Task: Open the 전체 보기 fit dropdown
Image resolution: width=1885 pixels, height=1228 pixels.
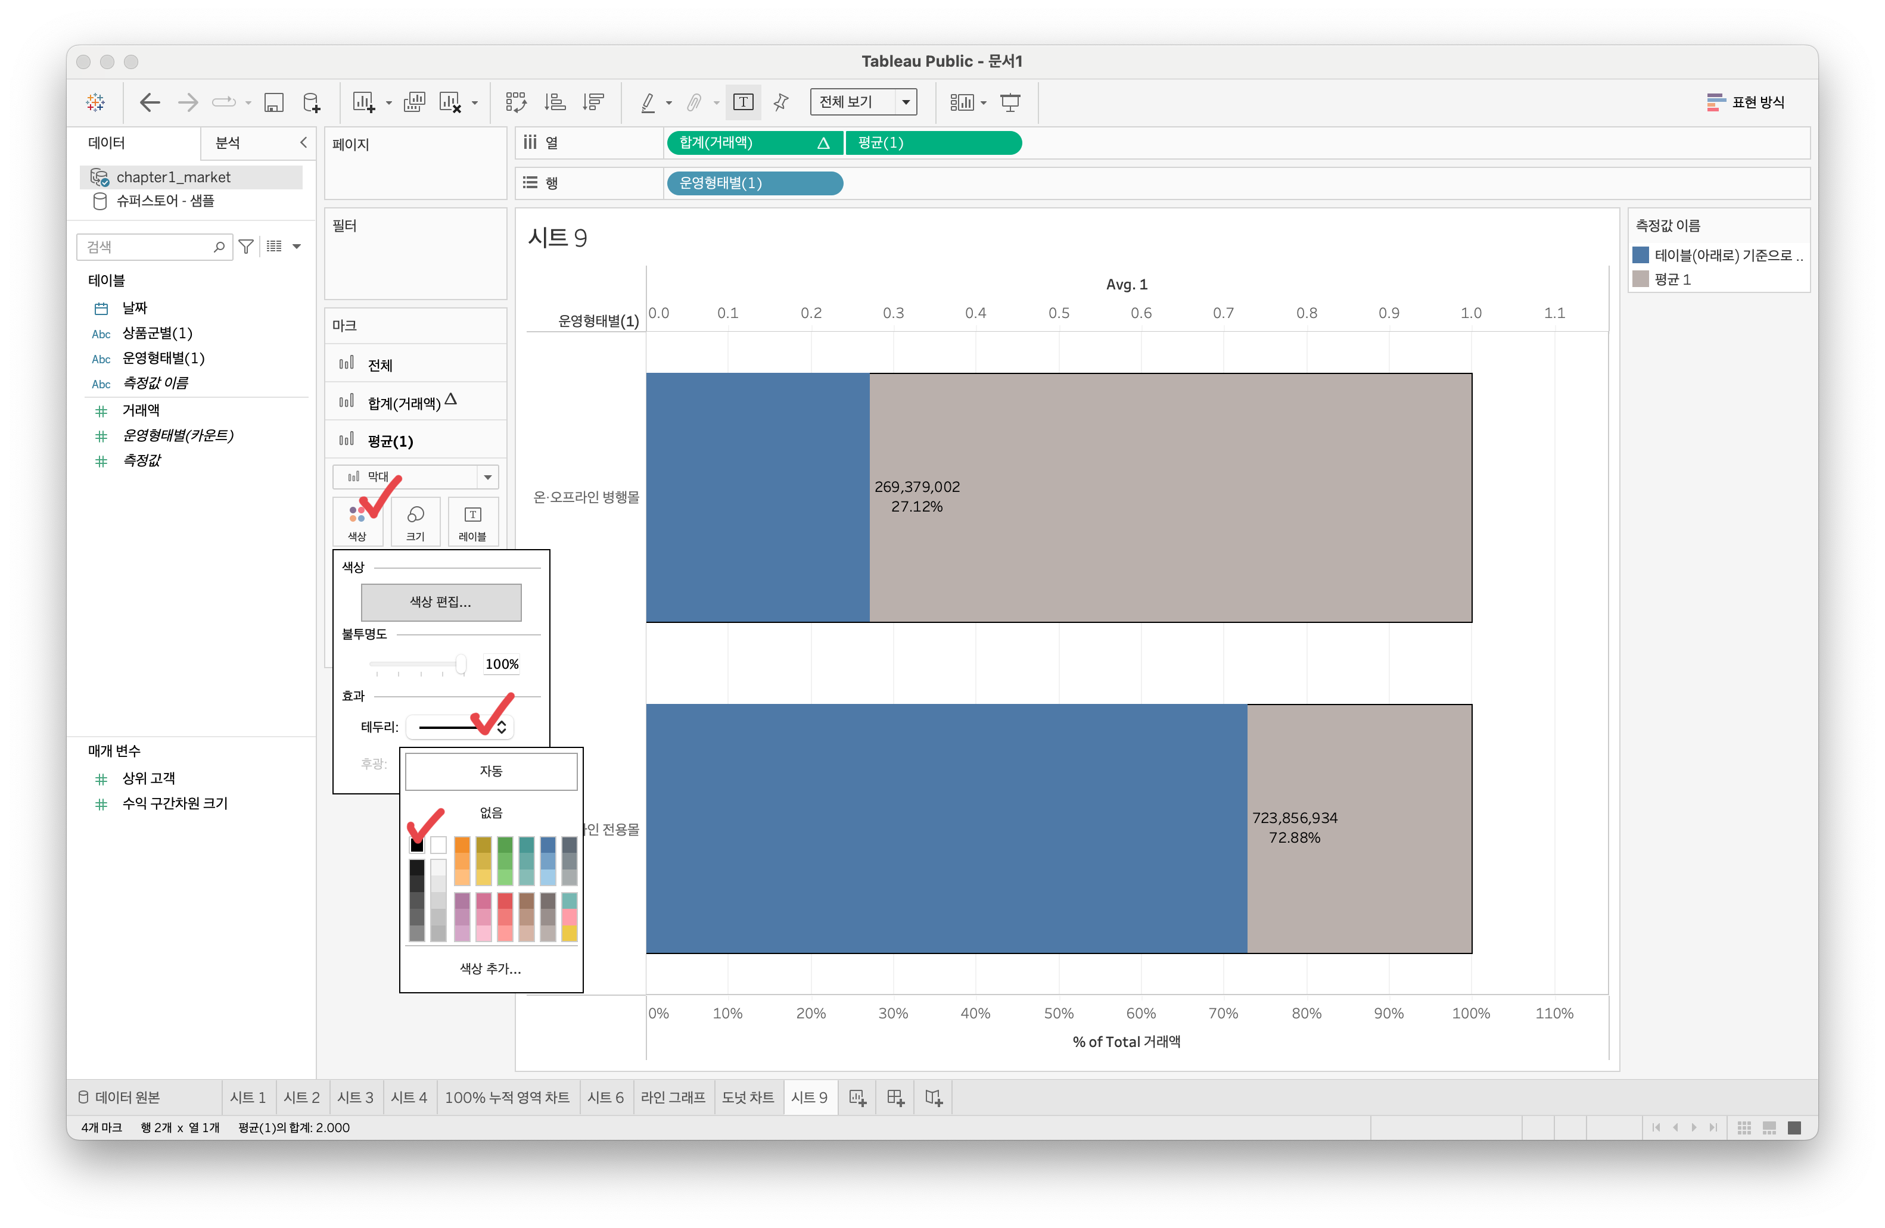Action: [x=906, y=102]
